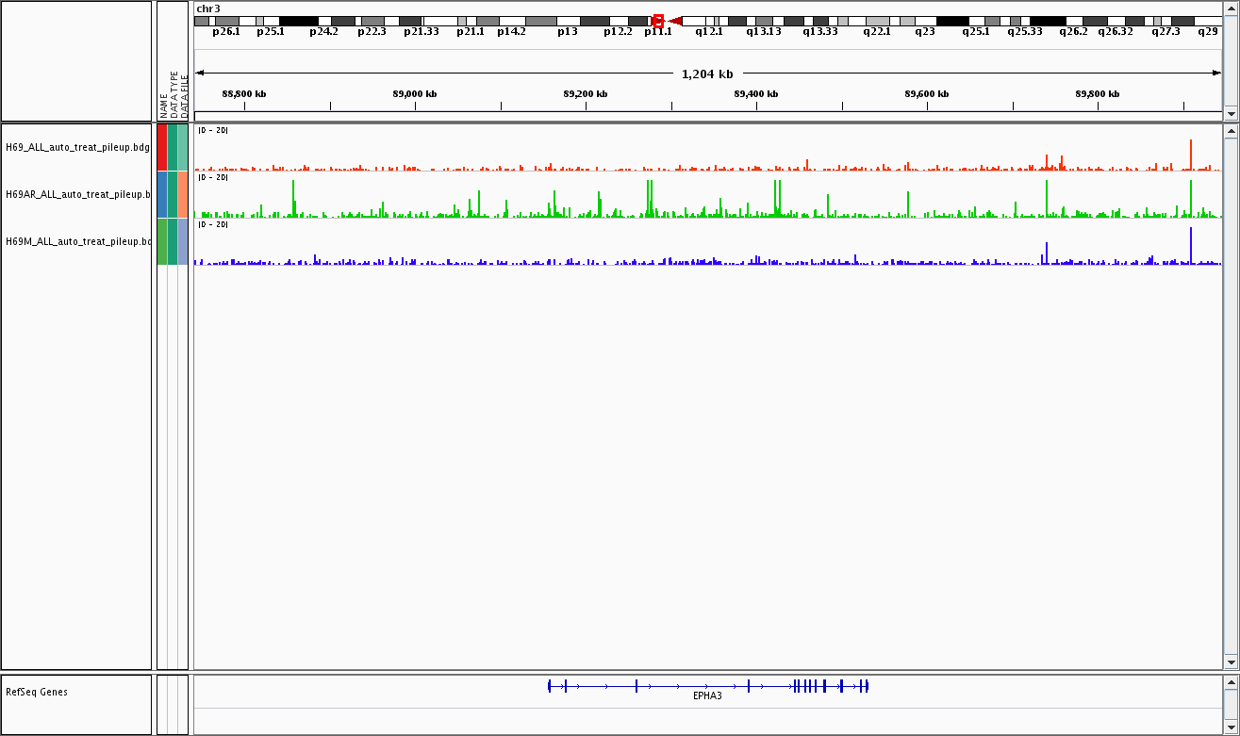Click the tallest blue peak in H69M track

tap(1191, 245)
